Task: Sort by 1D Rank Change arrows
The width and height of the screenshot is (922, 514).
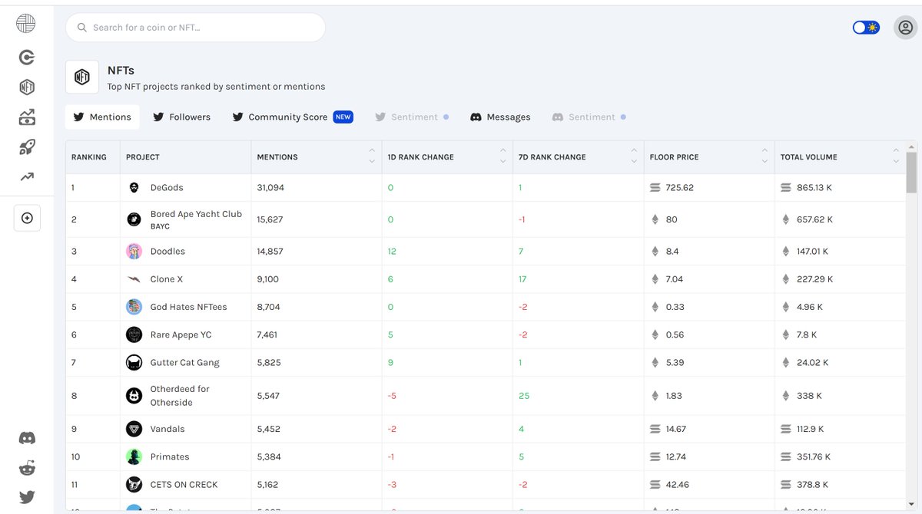Action: point(503,156)
